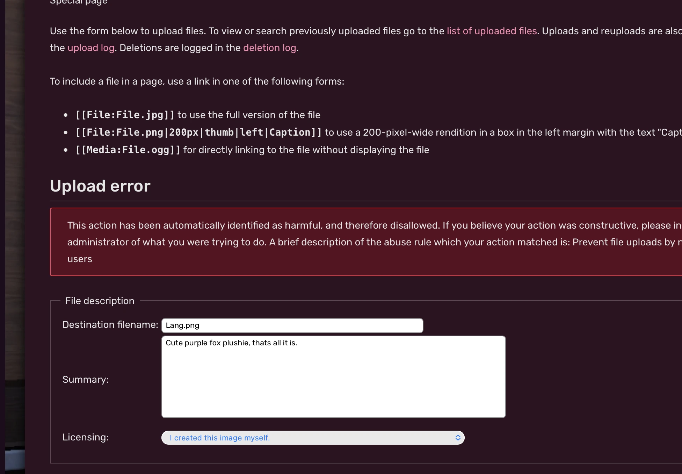Click the background image strip at left edge
This screenshot has width=682, height=474.
tap(15, 237)
